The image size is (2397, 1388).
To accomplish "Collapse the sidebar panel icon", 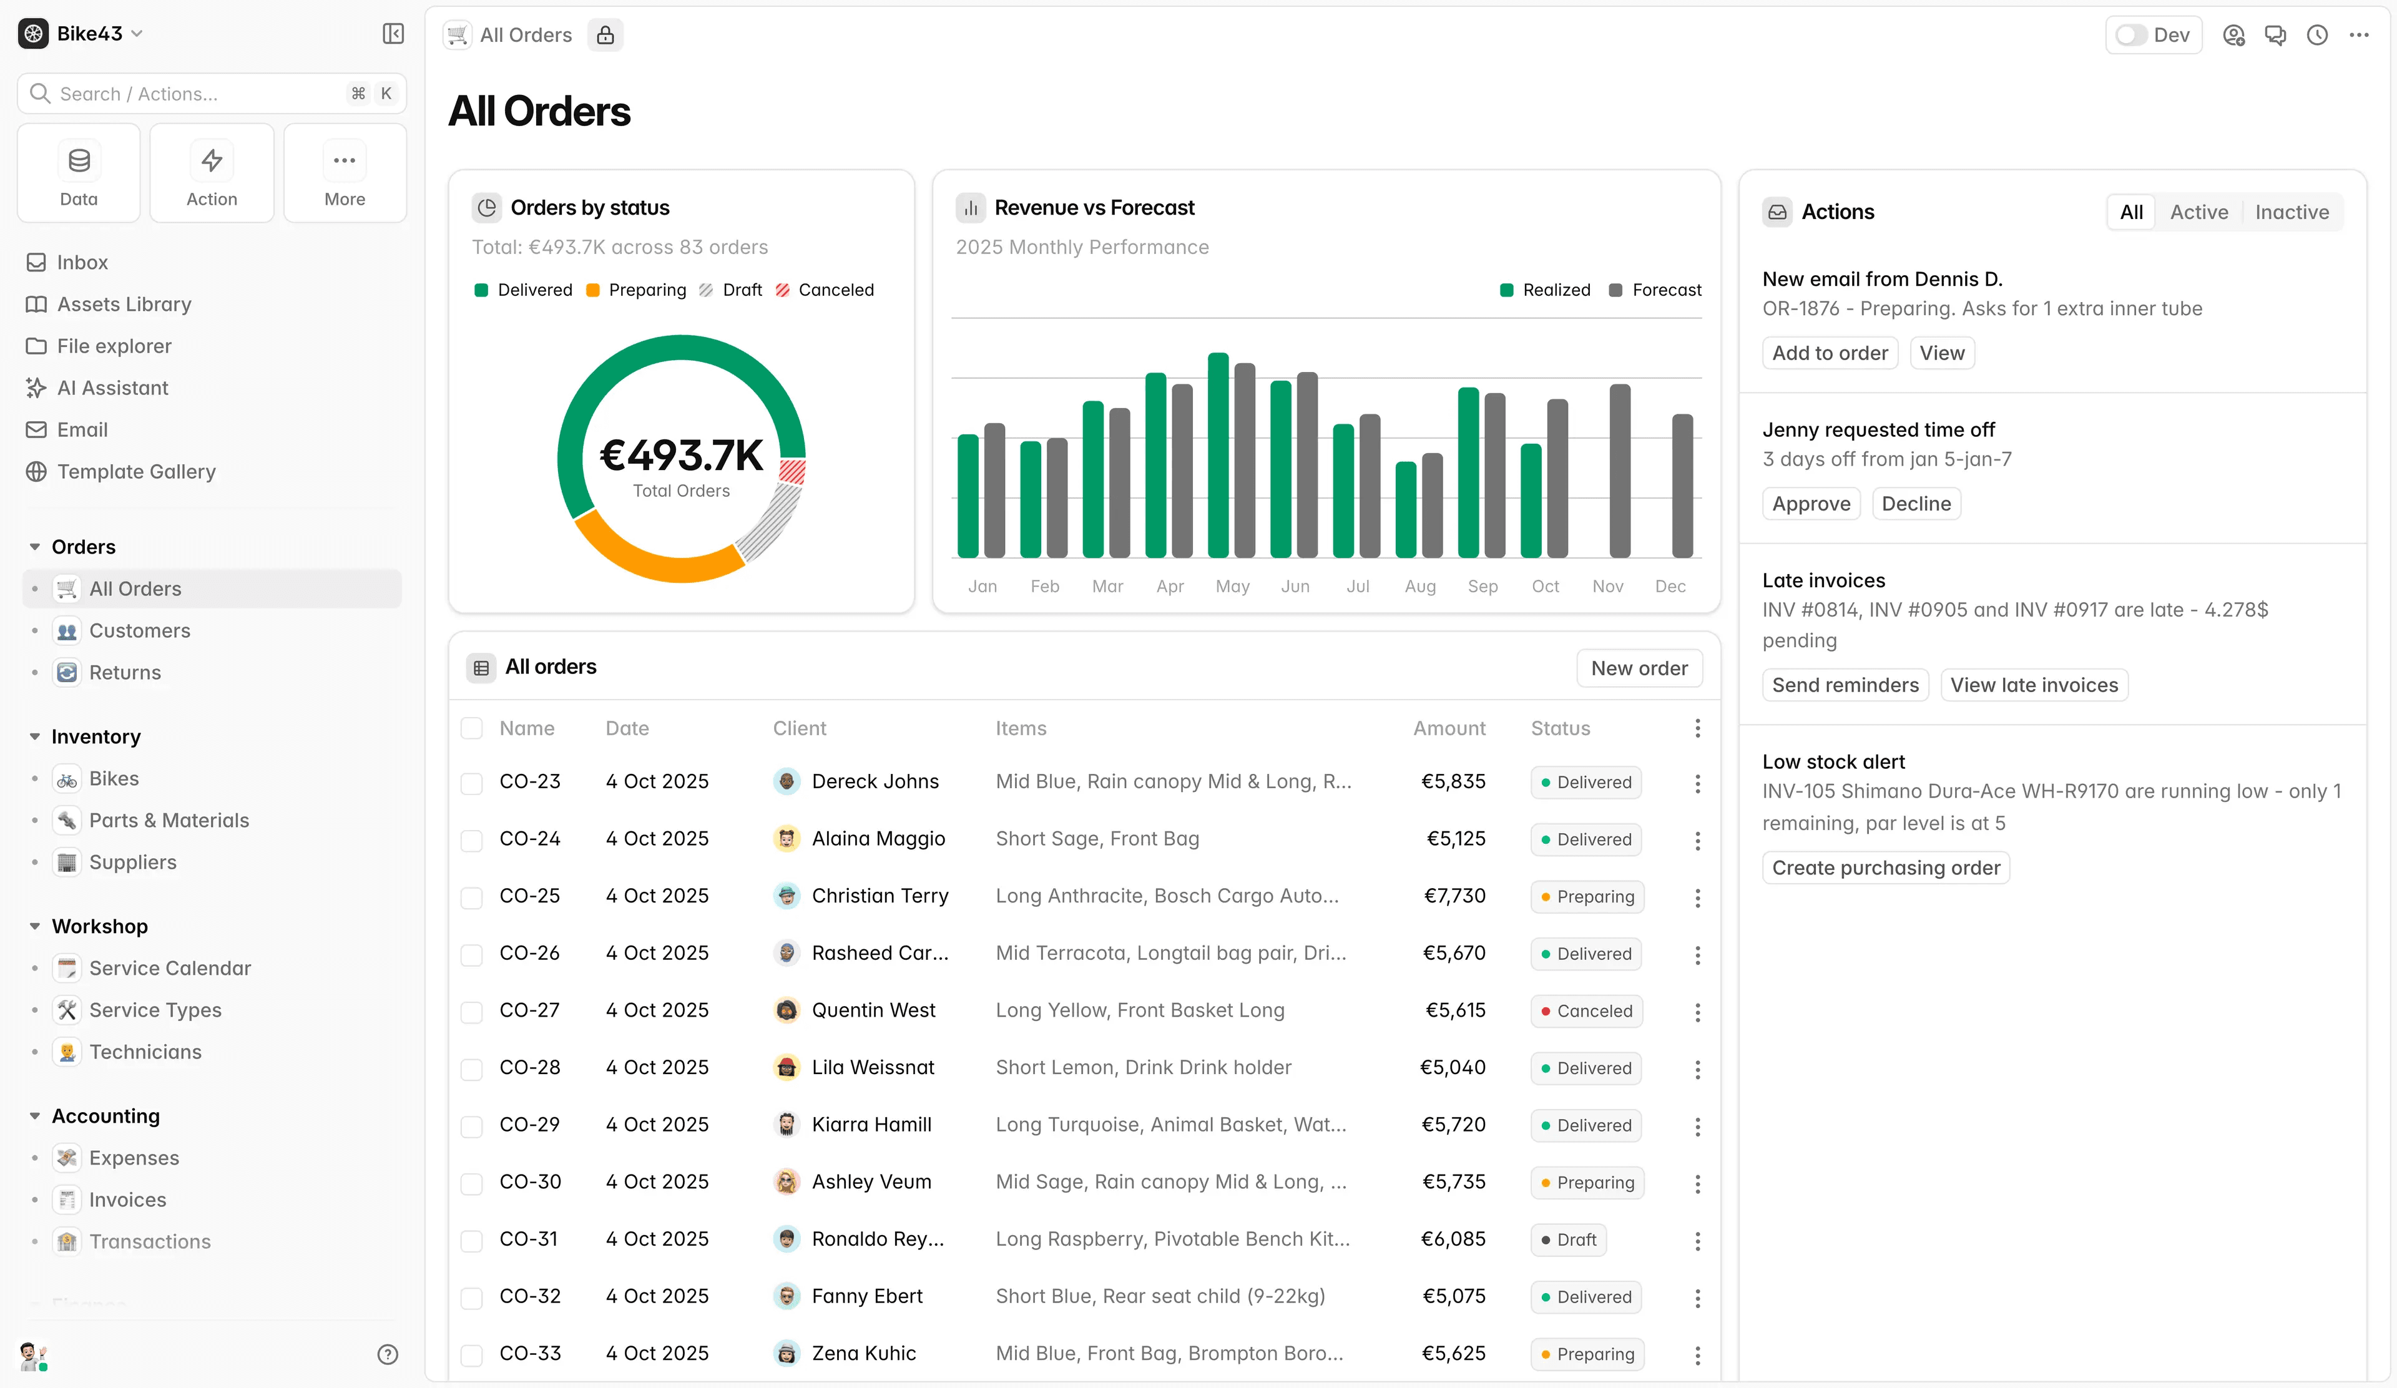I will (393, 34).
